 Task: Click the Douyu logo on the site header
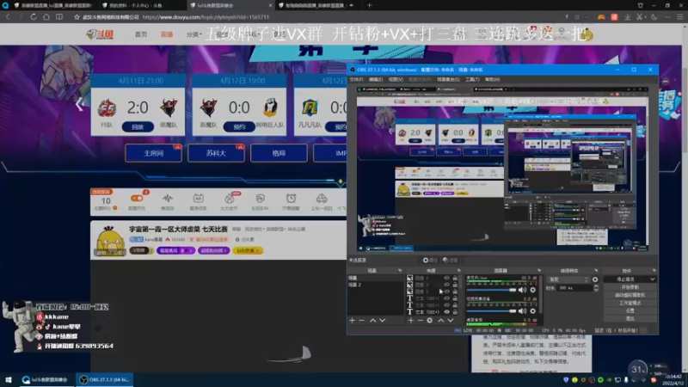[x=100, y=34]
